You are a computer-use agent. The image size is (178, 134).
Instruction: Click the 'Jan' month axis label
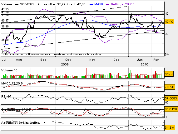(x=140, y=60)
